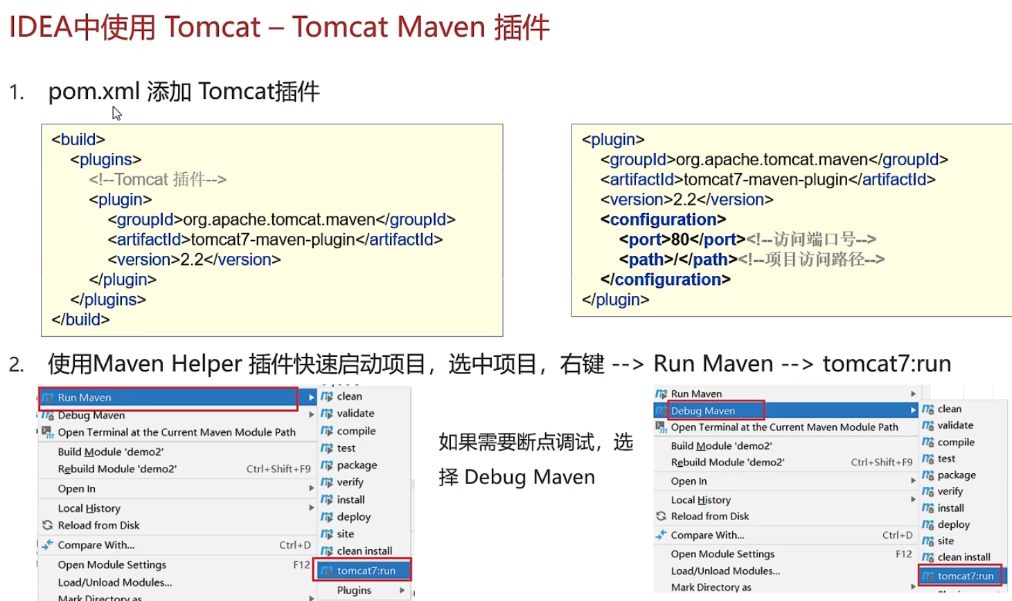The width and height of the screenshot is (1012, 601).
Task: Click the compile icon in Run Maven submenu
Action: pyautogui.click(x=327, y=431)
